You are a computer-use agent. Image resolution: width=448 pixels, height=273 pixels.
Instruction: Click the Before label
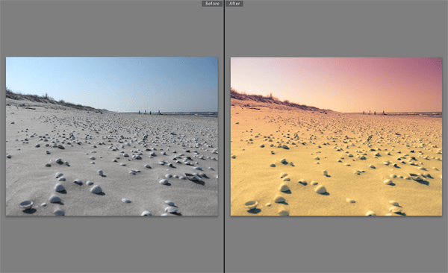pyautogui.click(x=212, y=4)
